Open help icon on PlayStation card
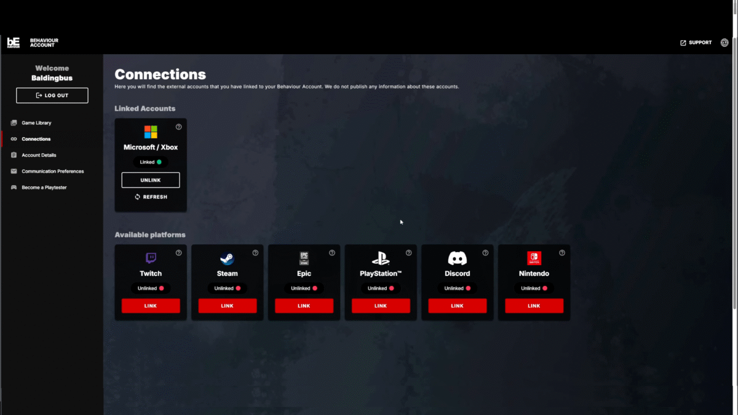 (408, 253)
